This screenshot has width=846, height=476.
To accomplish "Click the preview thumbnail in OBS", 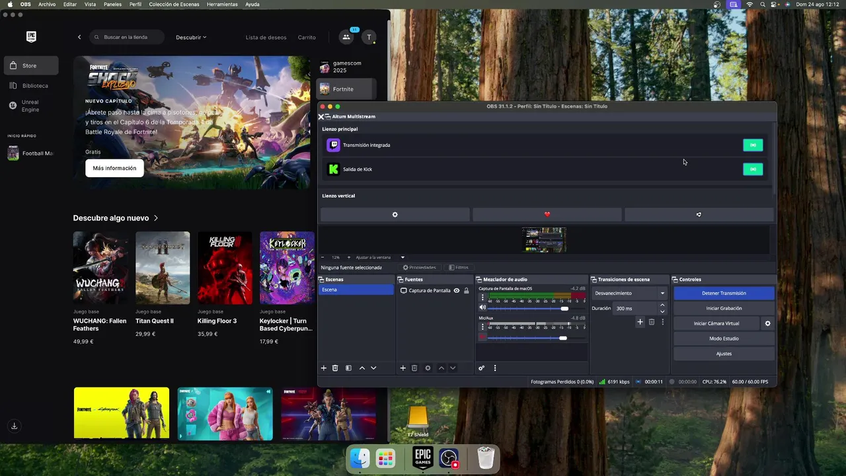I will [x=544, y=240].
